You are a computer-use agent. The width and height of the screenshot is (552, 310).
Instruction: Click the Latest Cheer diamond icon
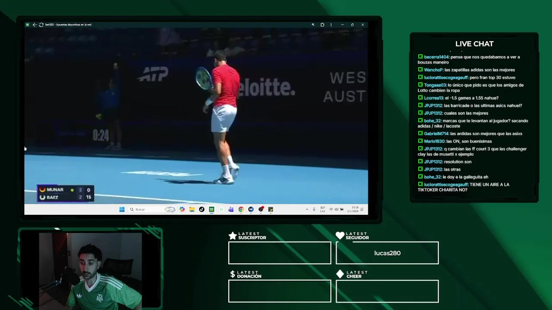(x=340, y=274)
